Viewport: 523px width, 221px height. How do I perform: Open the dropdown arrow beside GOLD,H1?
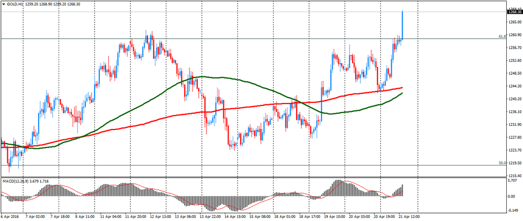[x=3, y=4]
